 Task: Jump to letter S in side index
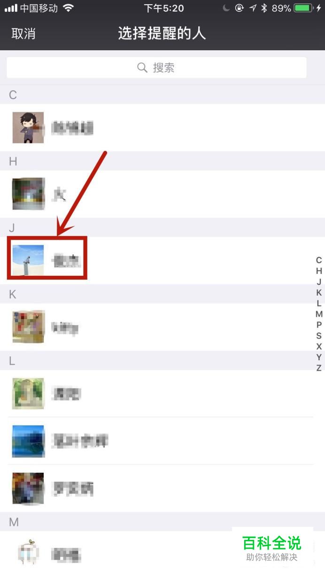click(319, 336)
